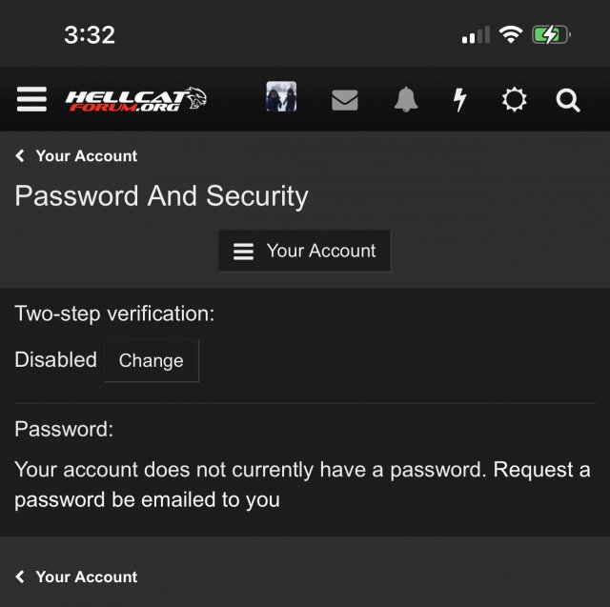
Task: Tap the cellular signal bars indicator
Action: point(475,36)
